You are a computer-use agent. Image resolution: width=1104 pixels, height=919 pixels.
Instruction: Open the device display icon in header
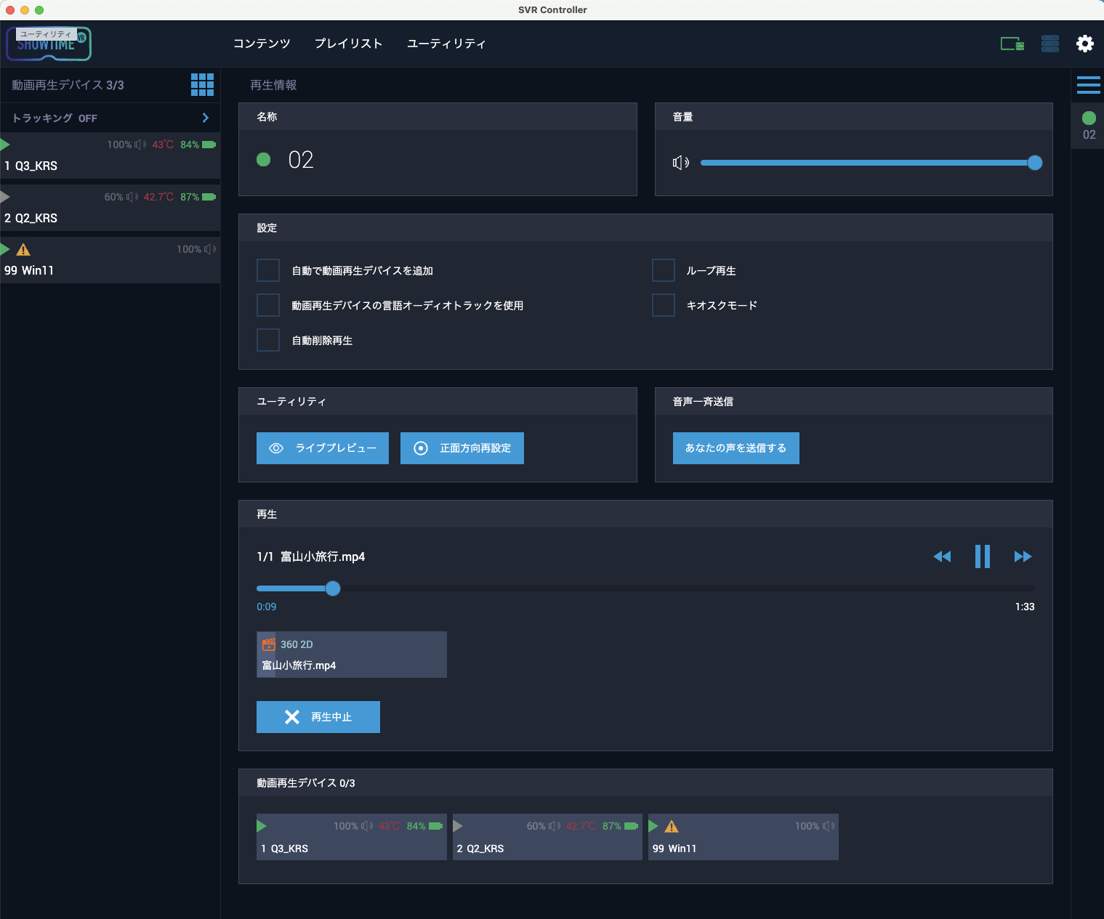pos(1012,44)
